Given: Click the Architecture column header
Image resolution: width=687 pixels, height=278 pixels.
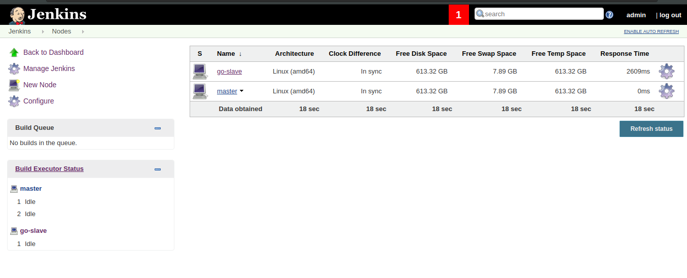Looking at the screenshot, I should tap(295, 53).
